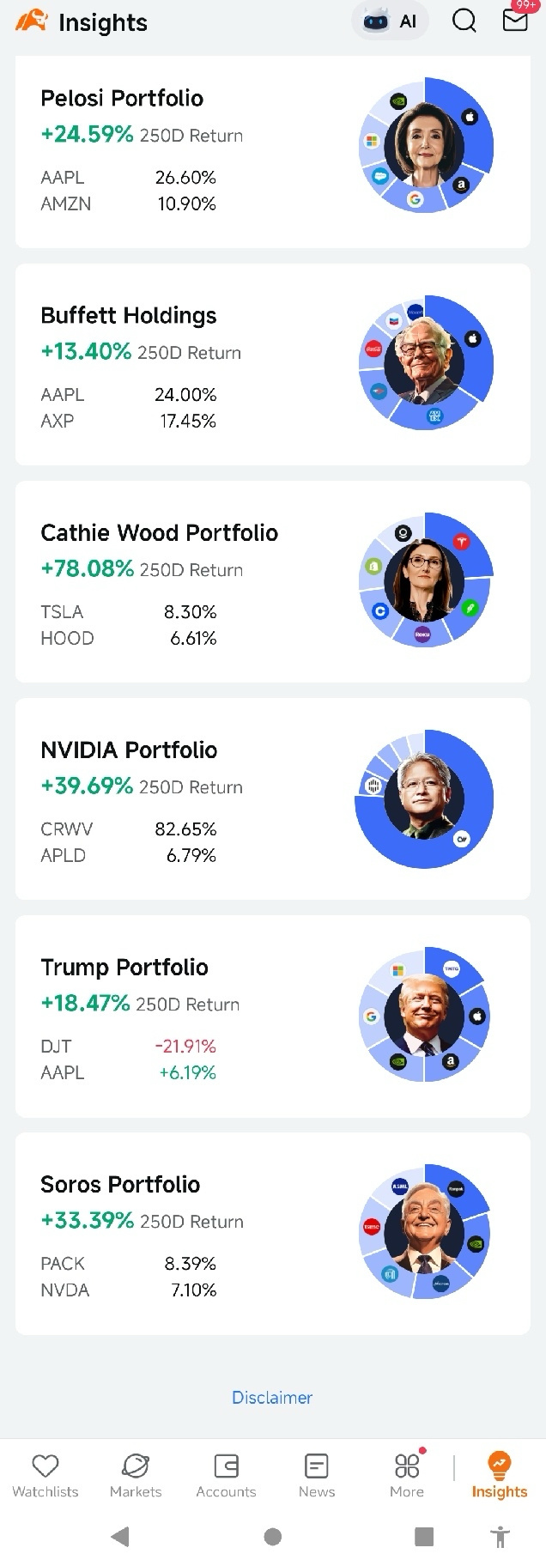Open the Buffett Holdings title
This screenshot has width=546, height=1566.
[x=129, y=315]
